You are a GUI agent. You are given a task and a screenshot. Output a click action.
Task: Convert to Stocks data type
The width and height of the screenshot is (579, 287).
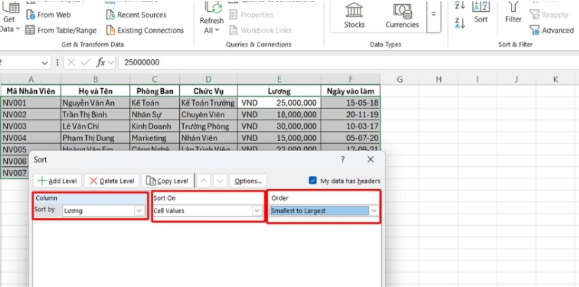click(354, 16)
